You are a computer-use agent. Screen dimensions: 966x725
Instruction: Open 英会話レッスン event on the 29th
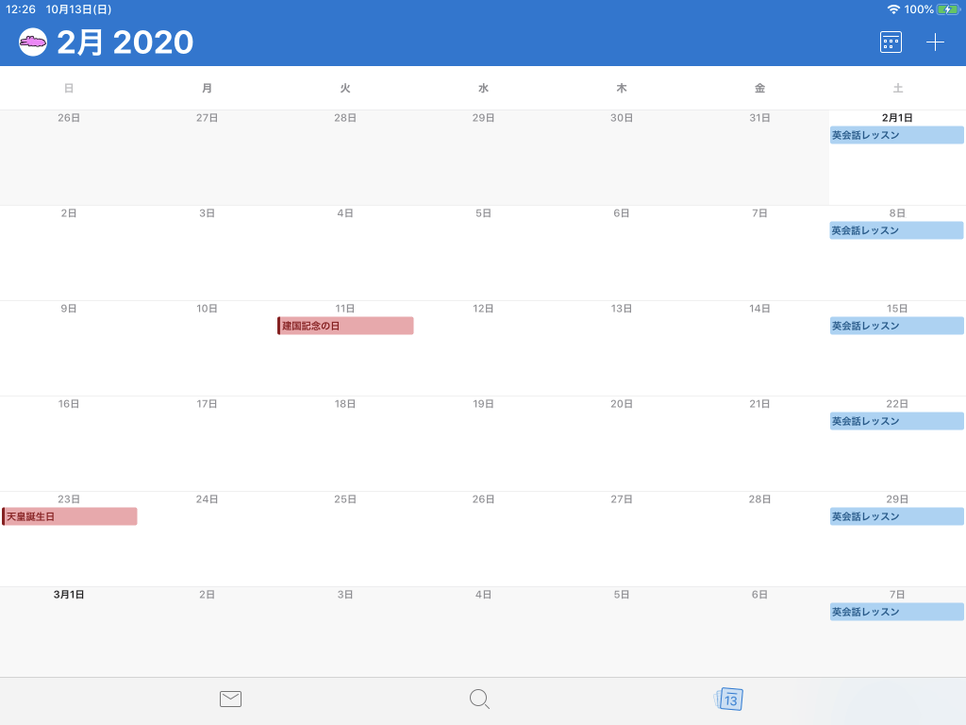[896, 516]
